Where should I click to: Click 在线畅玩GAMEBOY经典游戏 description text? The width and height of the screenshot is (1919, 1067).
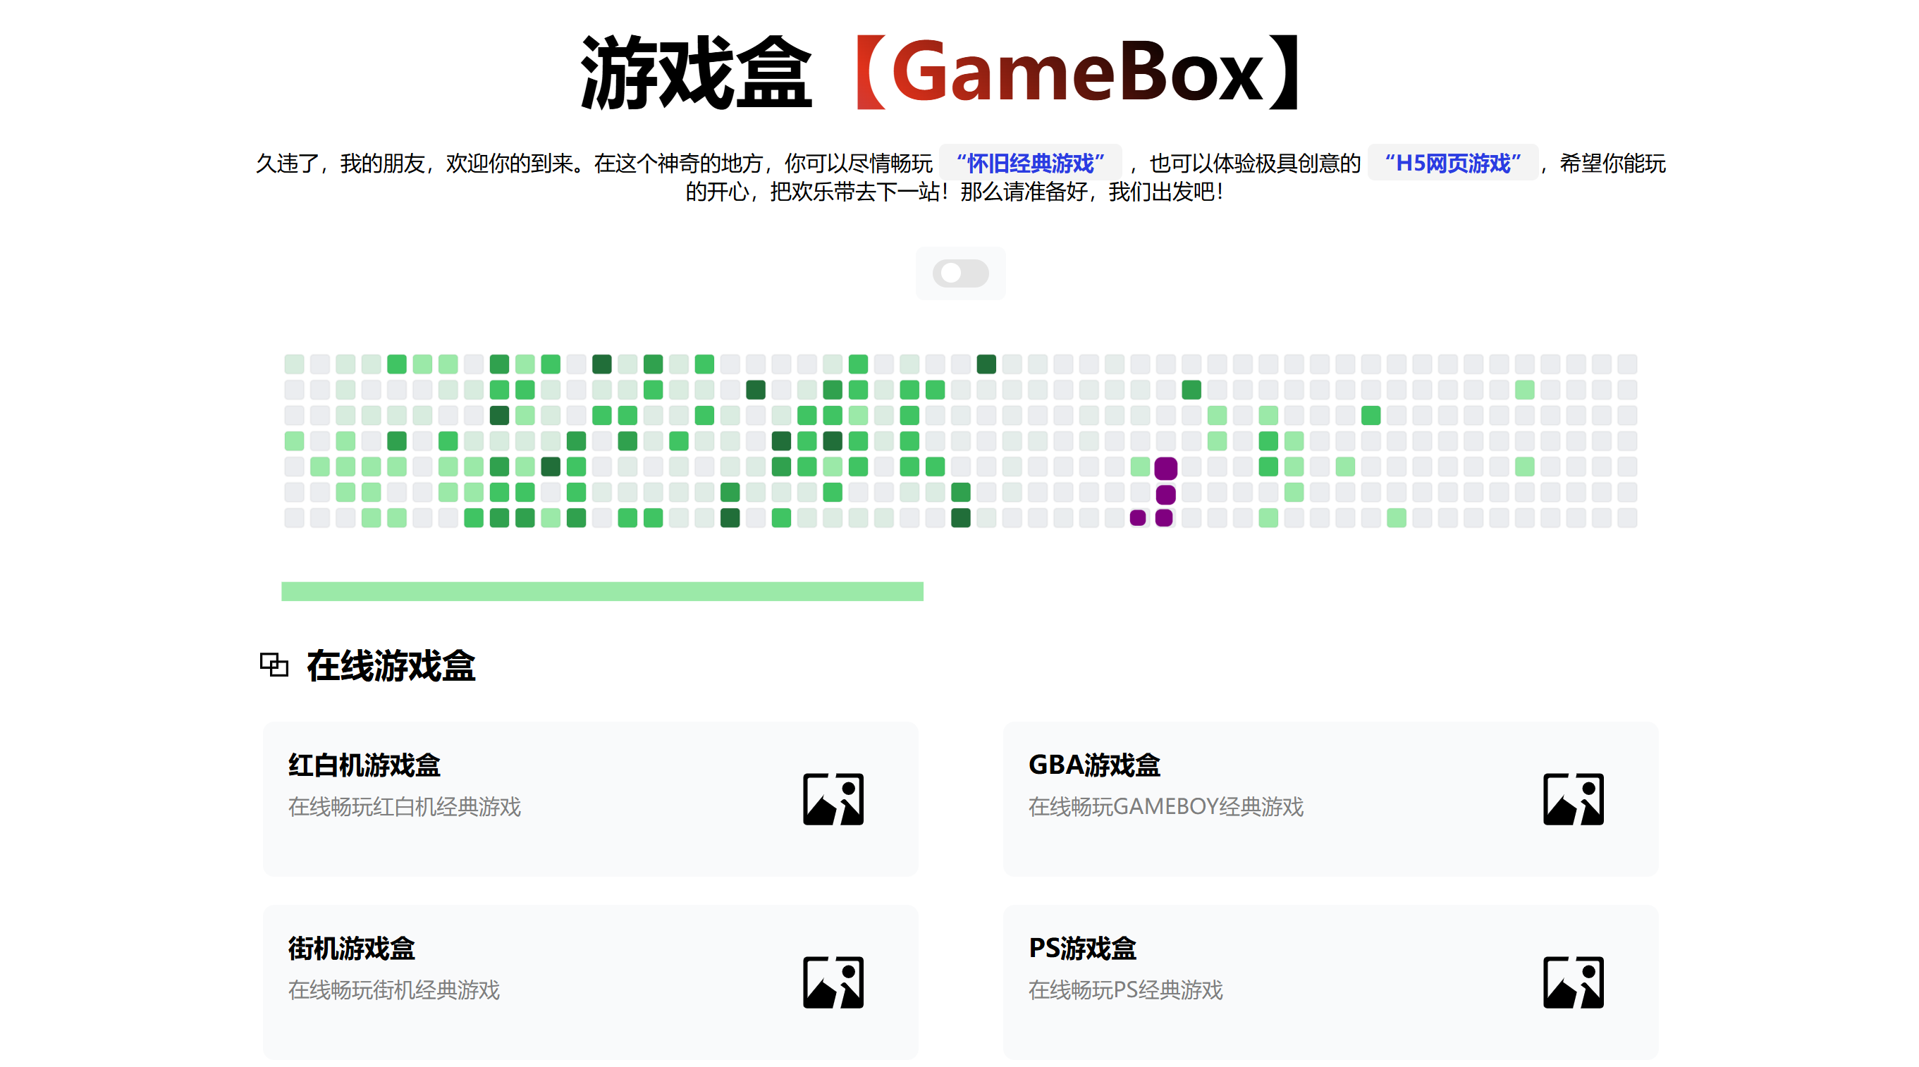pyautogui.click(x=1165, y=806)
